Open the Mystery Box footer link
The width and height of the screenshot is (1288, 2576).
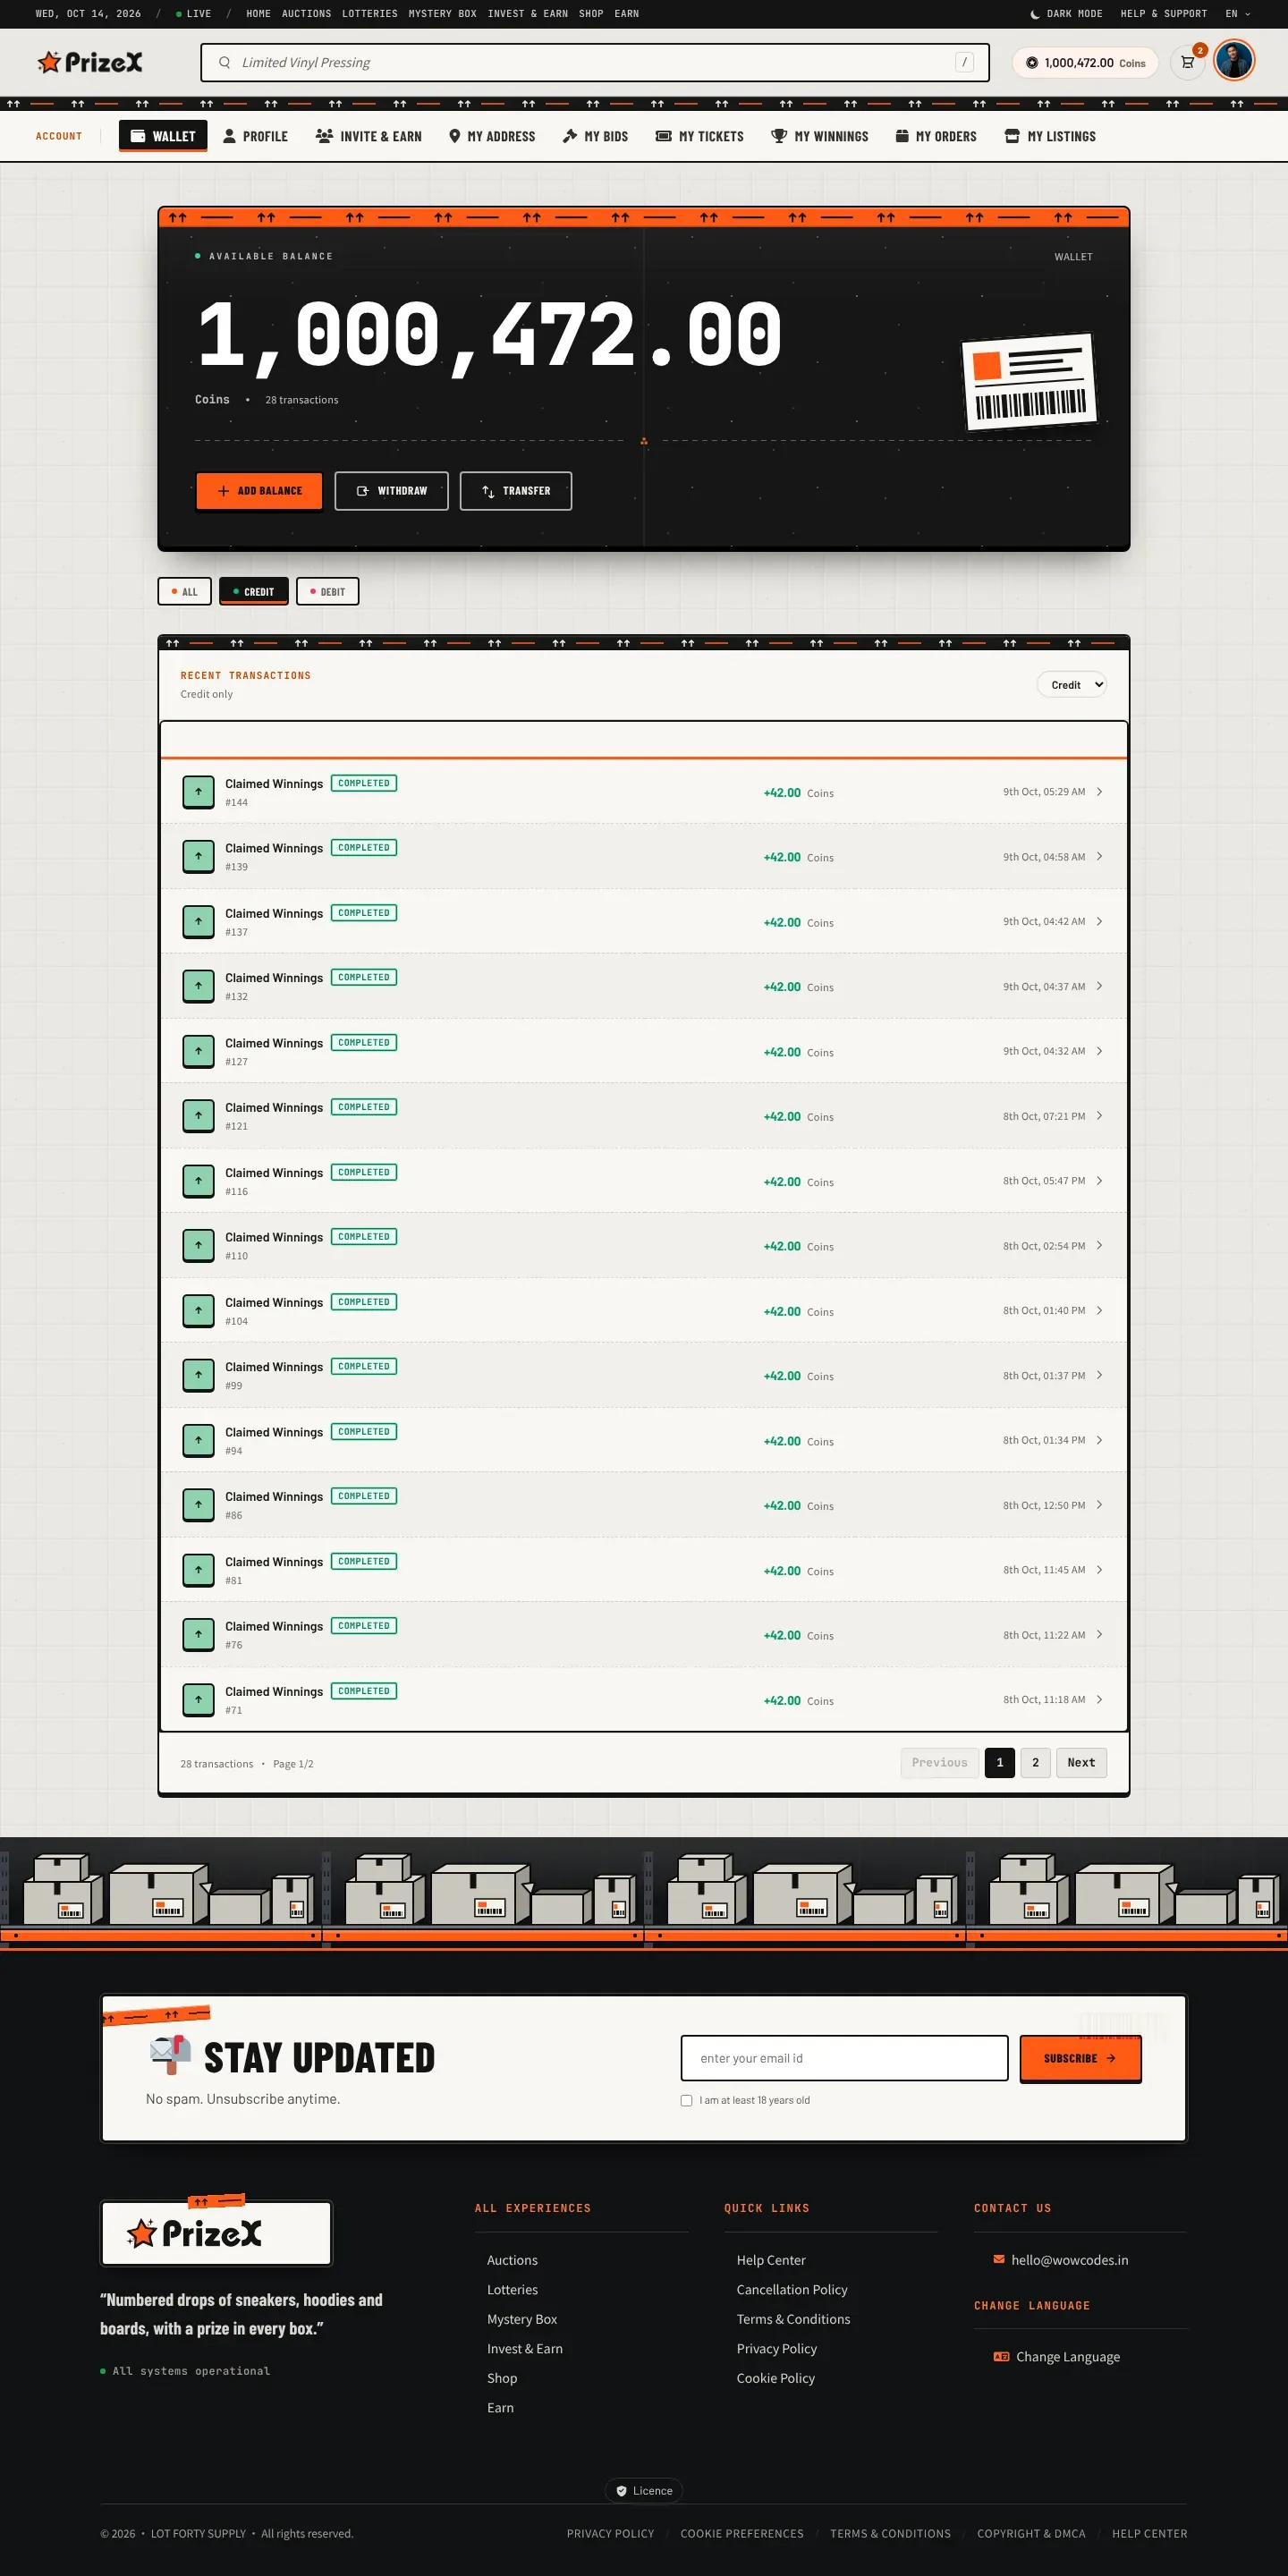[x=522, y=2319]
